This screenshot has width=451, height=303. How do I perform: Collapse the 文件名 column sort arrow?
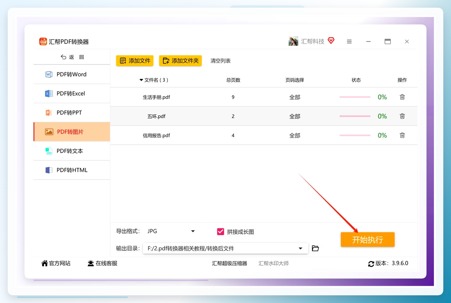click(x=141, y=80)
